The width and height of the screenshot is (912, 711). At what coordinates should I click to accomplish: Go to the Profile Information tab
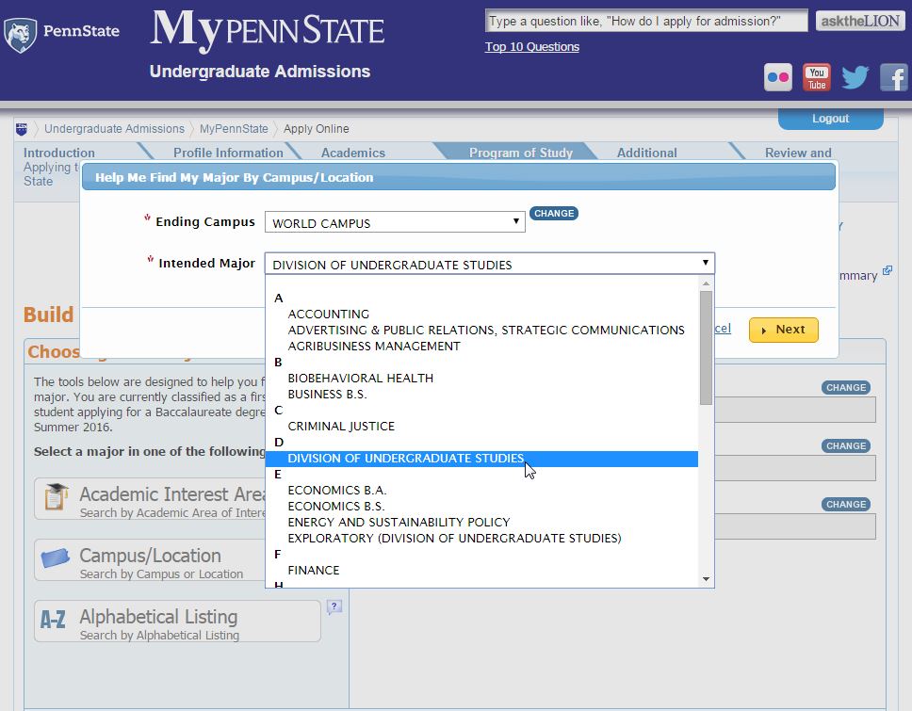pos(228,153)
